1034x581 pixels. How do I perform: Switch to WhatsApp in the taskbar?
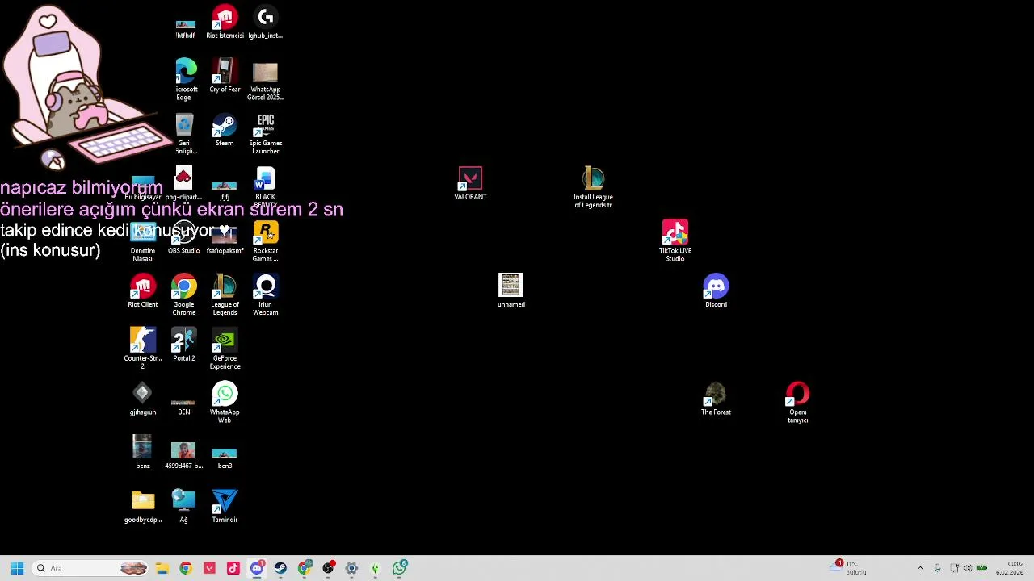pos(400,568)
